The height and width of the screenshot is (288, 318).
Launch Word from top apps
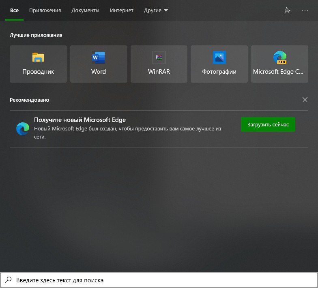(x=99, y=64)
